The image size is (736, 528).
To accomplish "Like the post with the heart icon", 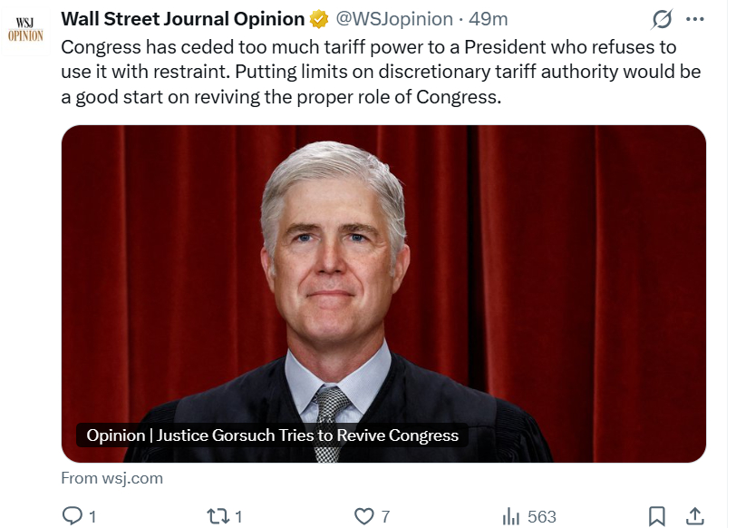I will (x=363, y=516).
